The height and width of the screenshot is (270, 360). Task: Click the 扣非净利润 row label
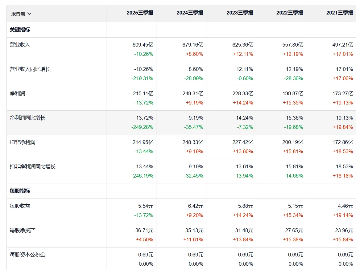pyautogui.click(x=23, y=142)
